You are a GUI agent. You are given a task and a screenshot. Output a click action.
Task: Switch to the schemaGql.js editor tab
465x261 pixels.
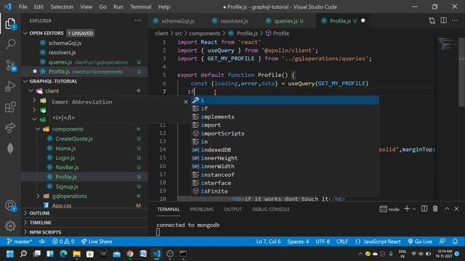(177, 21)
